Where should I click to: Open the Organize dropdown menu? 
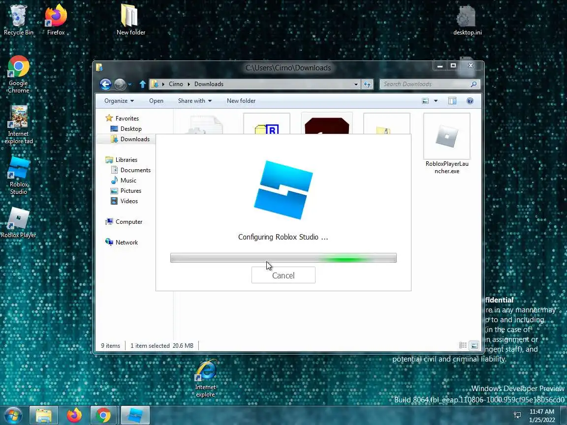119,101
